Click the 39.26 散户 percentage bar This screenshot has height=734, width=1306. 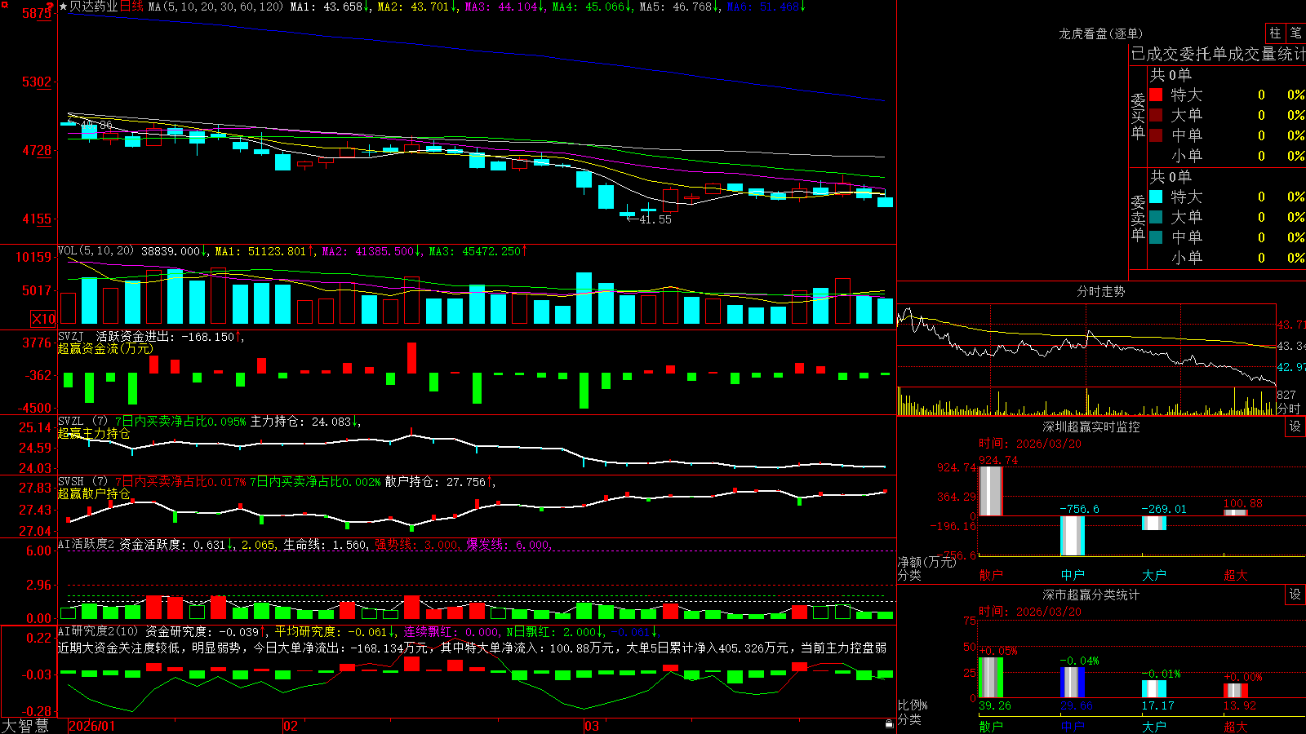click(991, 677)
